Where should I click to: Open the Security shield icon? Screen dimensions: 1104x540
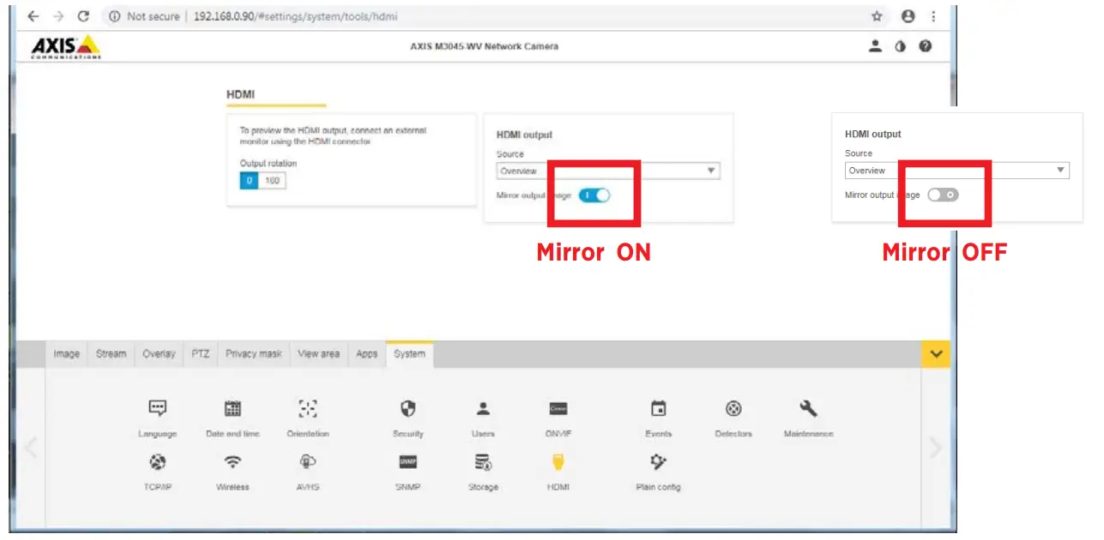point(408,409)
